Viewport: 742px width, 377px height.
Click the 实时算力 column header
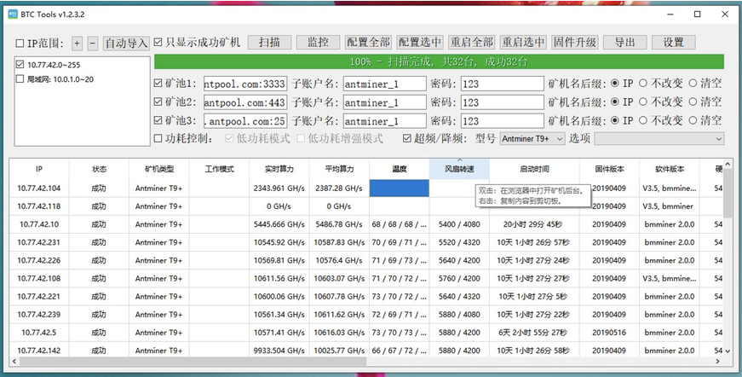click(x=279, y=169)
